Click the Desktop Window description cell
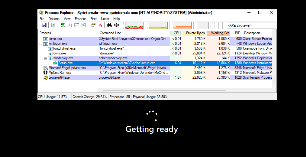The height and width of the screenshot is (157, 307). (257, 53)
